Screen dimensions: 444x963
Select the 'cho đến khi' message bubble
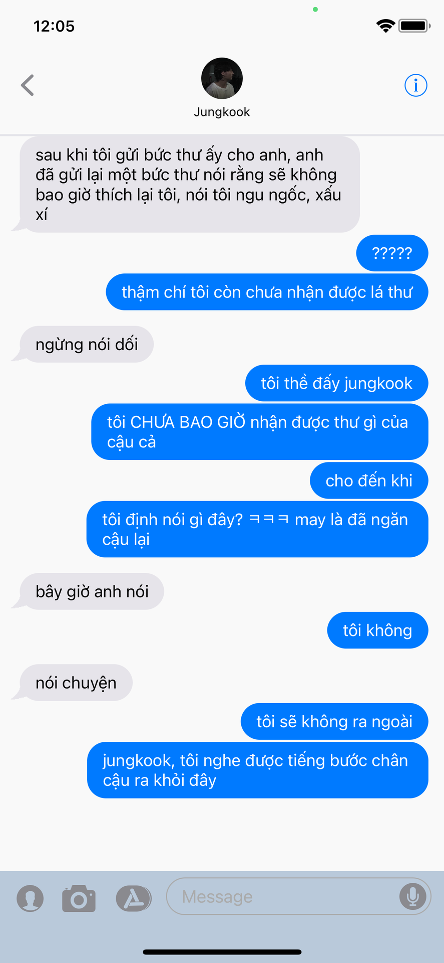[x=369, y=480]
